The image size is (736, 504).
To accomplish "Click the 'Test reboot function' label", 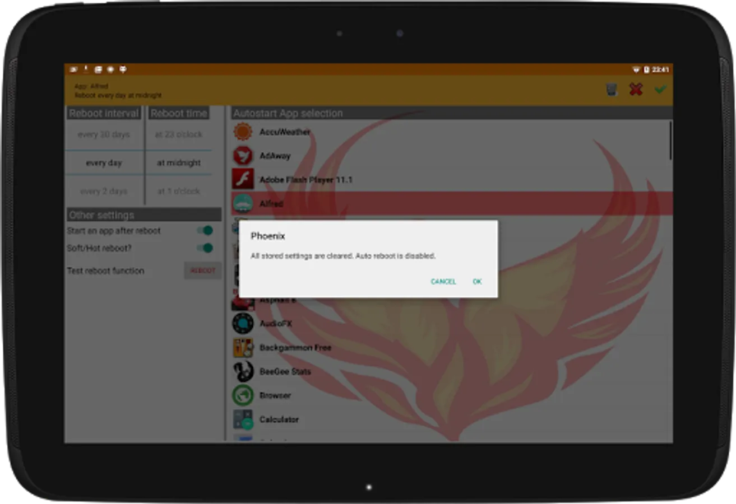I will click(105, 270).
